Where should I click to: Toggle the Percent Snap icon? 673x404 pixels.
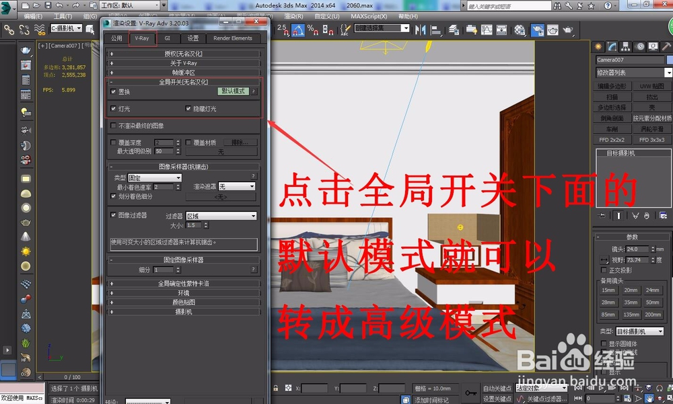(313, 30)
